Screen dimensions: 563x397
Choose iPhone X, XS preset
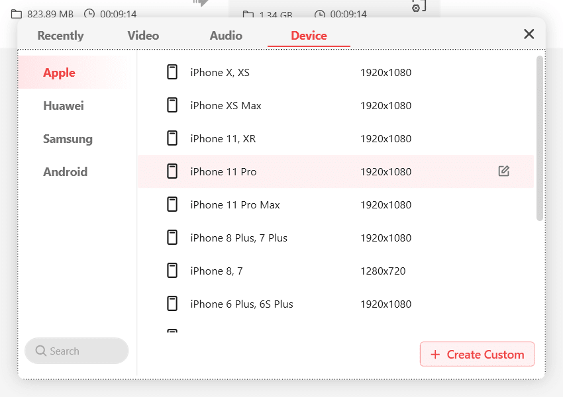(x=336, y=72)
